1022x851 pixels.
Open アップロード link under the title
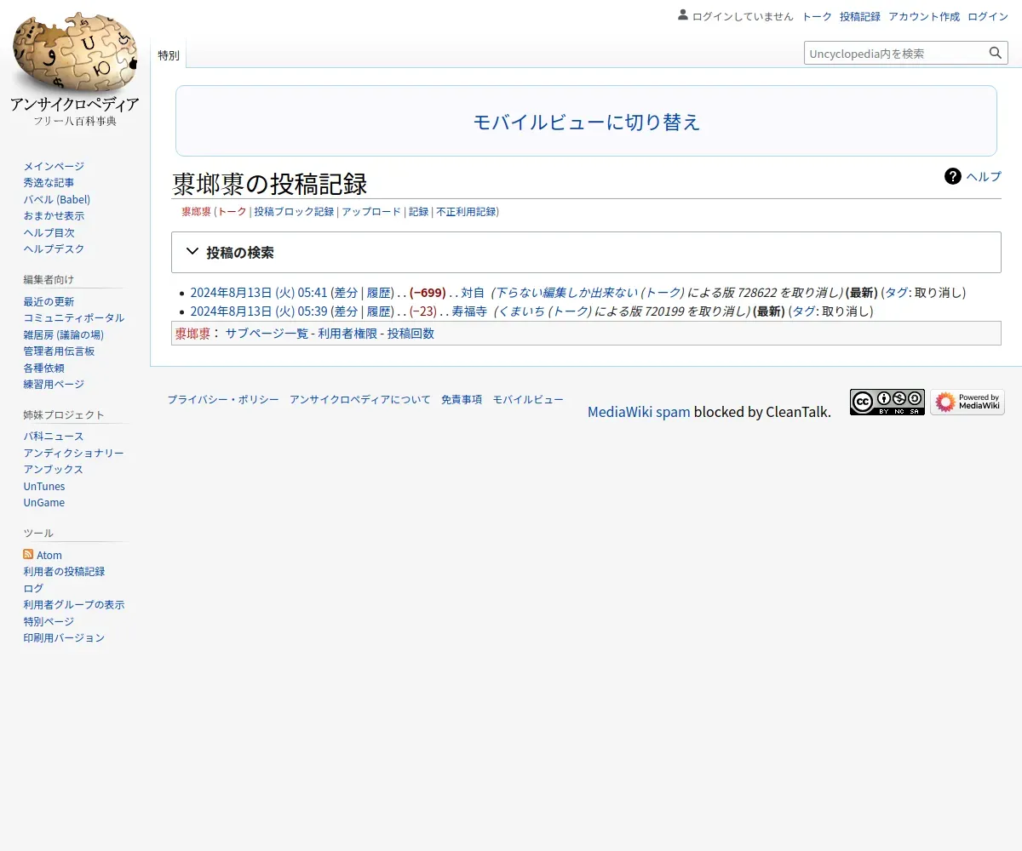tap(371, 211)
